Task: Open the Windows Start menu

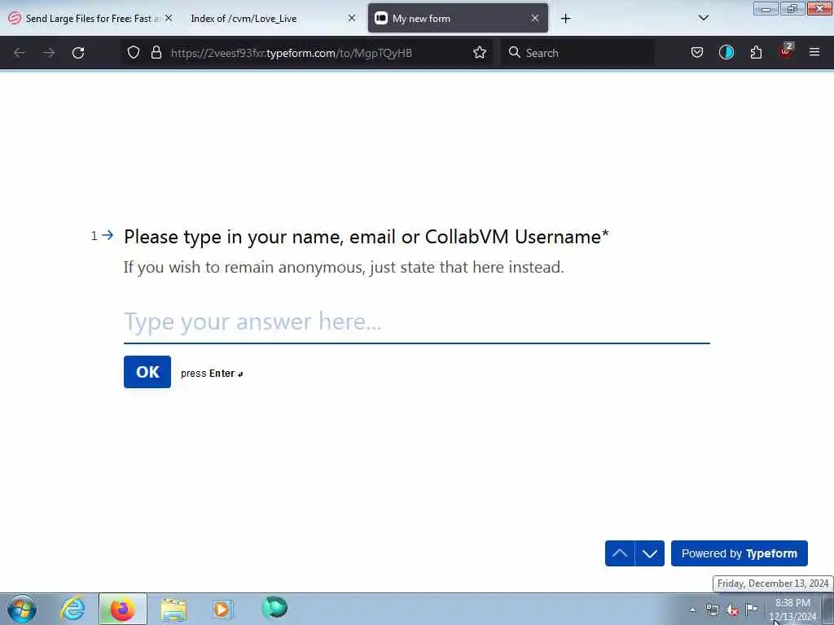Action: 22,609
